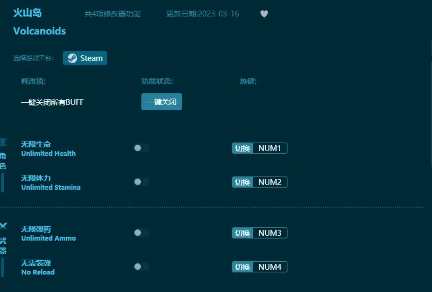Click 切换 button beside NUM3
This screenshot has width=432, height=292.
(242, 233)
